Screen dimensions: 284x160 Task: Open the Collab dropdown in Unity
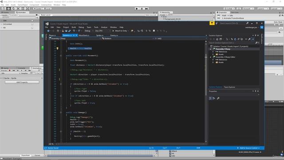click(x=229, y=9)
